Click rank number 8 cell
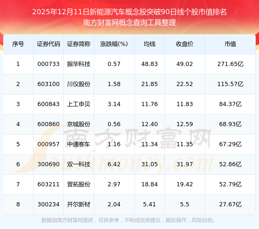The height and width of the screenshot is (229, 259). [18, 204]
